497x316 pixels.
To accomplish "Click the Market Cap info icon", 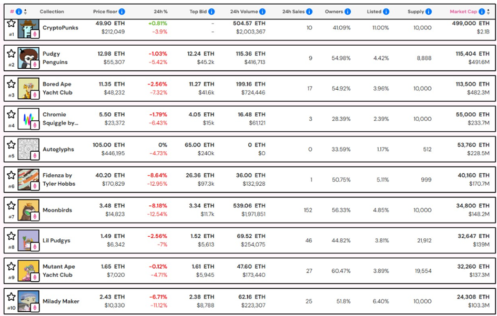I will click(482, 12).
